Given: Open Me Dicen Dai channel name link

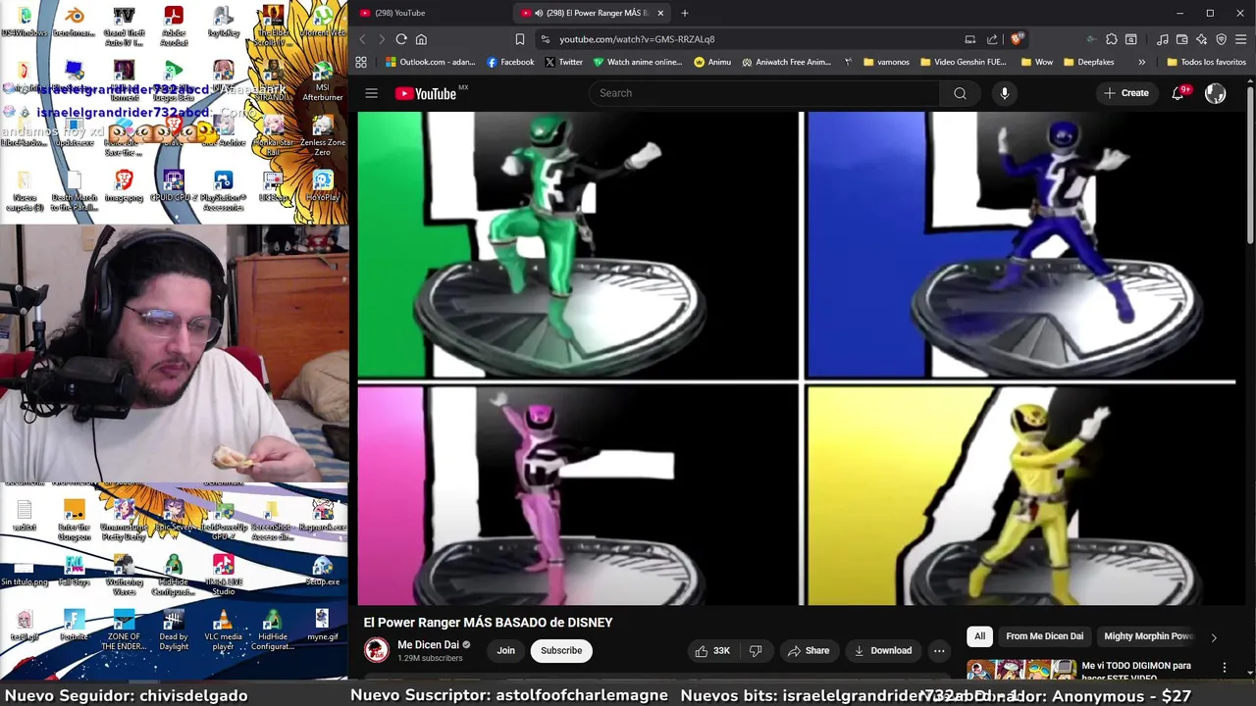Looking at the screenshot, I should tap(428, 645).
